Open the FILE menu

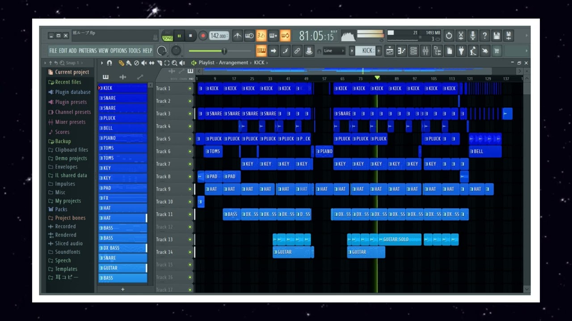53,51
